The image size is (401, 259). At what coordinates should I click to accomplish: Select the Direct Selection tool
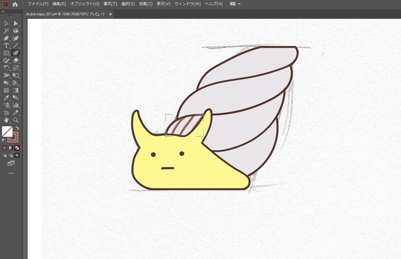pyautogui.click(x=16, y=24)
